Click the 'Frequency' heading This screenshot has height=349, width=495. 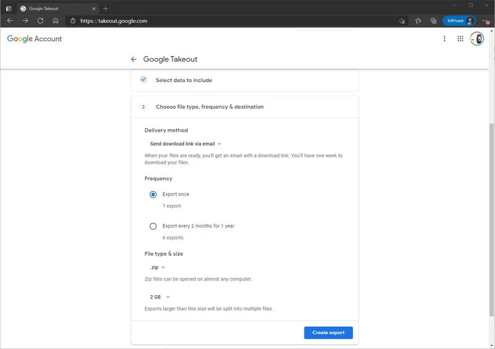pyautogui.click(x=158, y=179)
